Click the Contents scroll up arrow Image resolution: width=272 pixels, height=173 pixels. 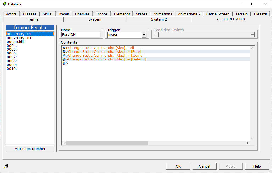[253, 48]
